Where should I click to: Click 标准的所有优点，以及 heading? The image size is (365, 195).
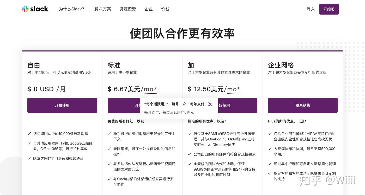click(207, 121)
